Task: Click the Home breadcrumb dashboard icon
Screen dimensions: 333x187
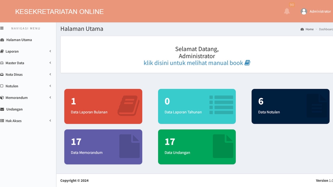Action: [x=302, y=29]
